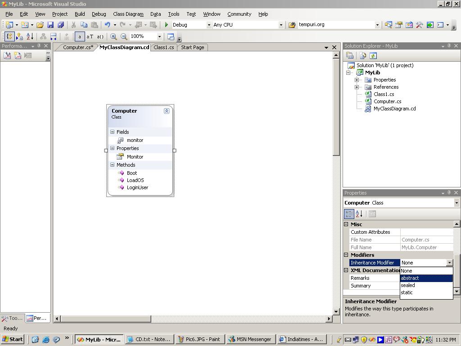This screenshot has width=461, height=346.
Task: Toggle Display Name and Type format
Action: click(90, 36)
